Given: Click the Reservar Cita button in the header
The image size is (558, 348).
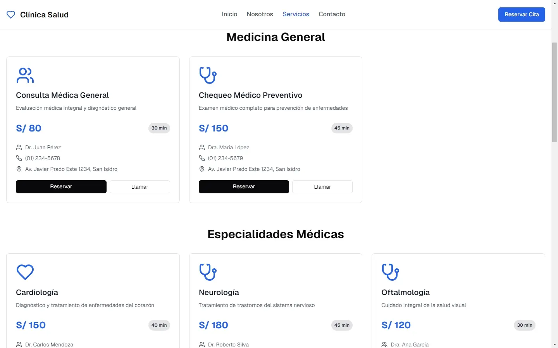Looking at the screenshot, I should click(x=522, y=14).
